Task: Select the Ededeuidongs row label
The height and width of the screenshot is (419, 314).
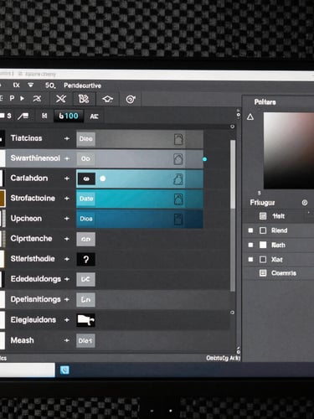Action: (36, 279)
